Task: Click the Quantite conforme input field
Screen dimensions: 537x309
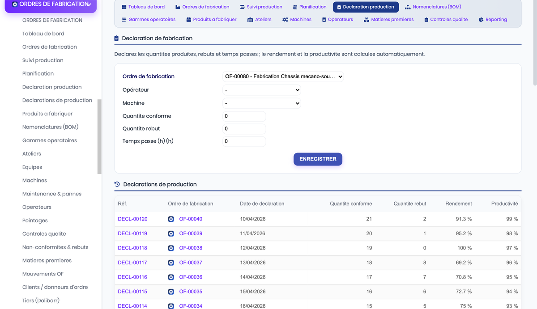Action: point(244,116)
